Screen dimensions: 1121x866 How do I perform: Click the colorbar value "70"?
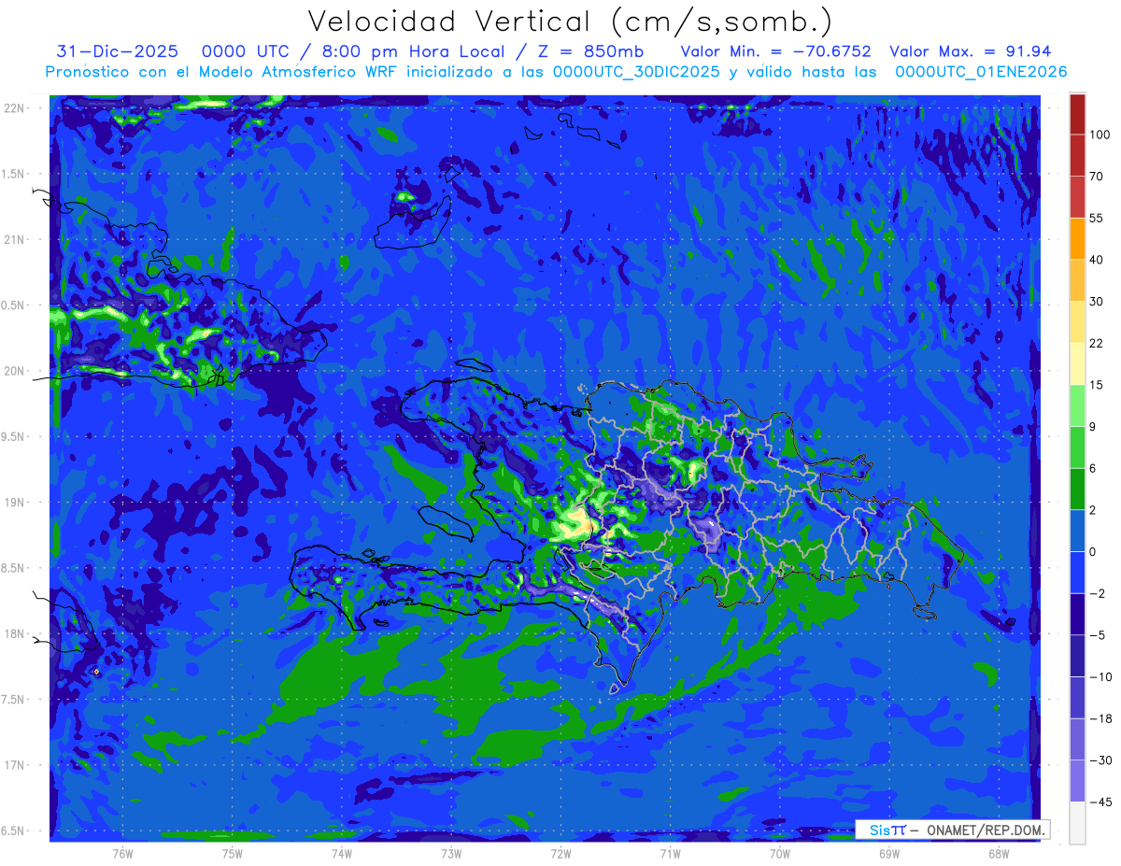click(1097, 176)
